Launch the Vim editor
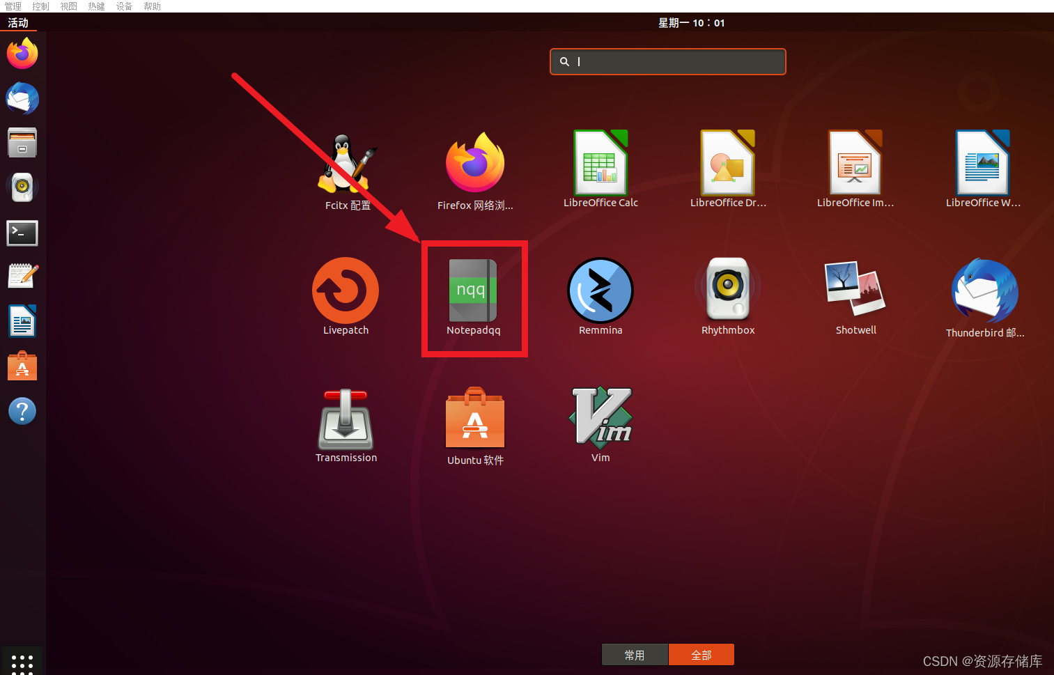Image resolution: width=1054 pixels, height=675 pixels. coord(600,418)
